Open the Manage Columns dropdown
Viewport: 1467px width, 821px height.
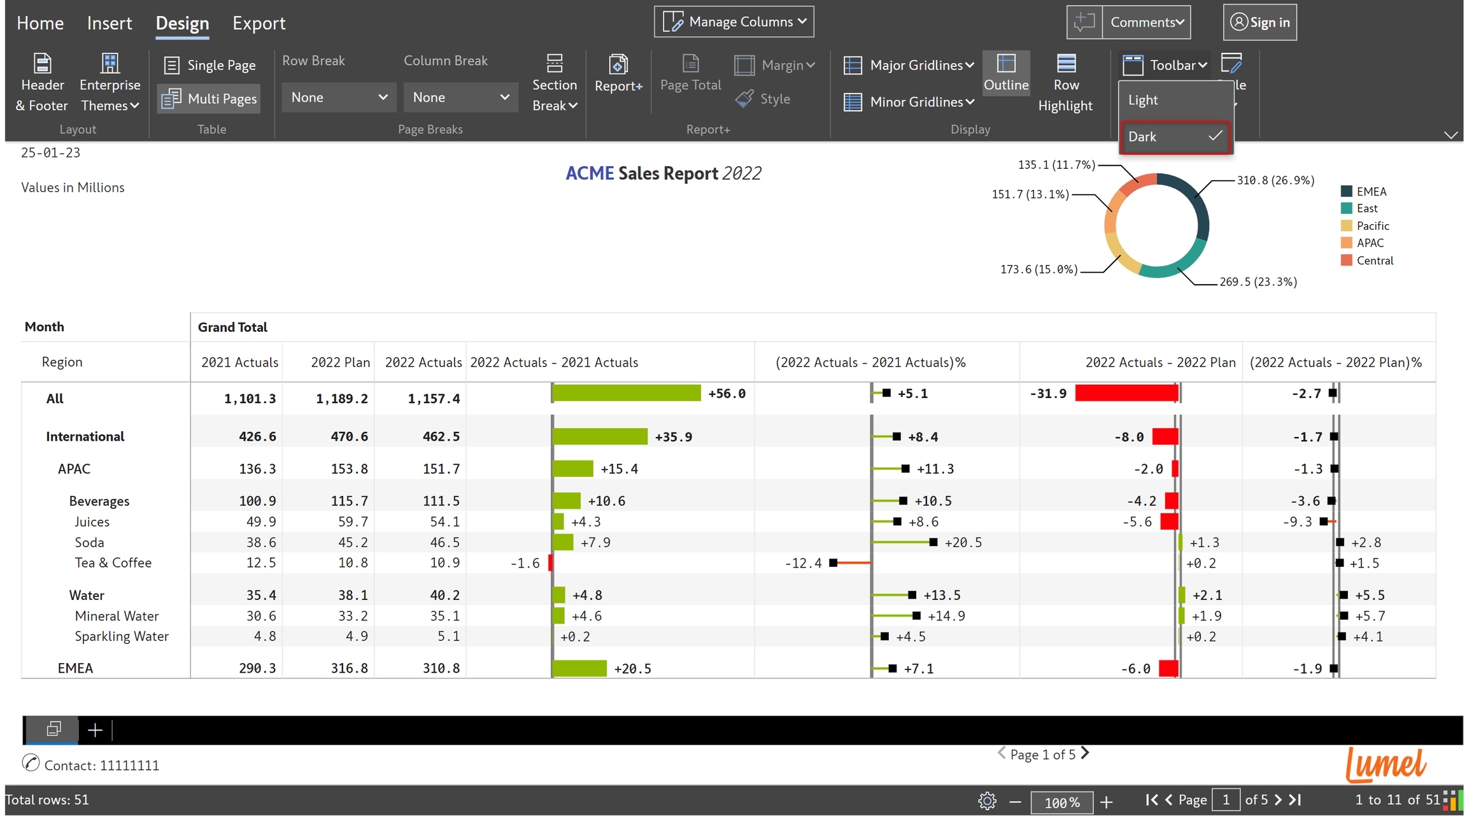[x=733, y=22]
